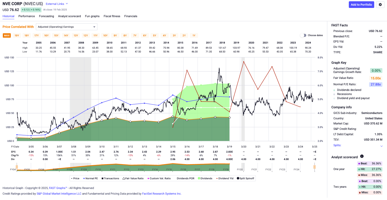
Task: Toggle the Custom Val. Ratio series
Action: click(x=148, y=178)
